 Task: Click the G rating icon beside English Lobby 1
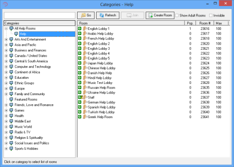click(x=80, y=29)
